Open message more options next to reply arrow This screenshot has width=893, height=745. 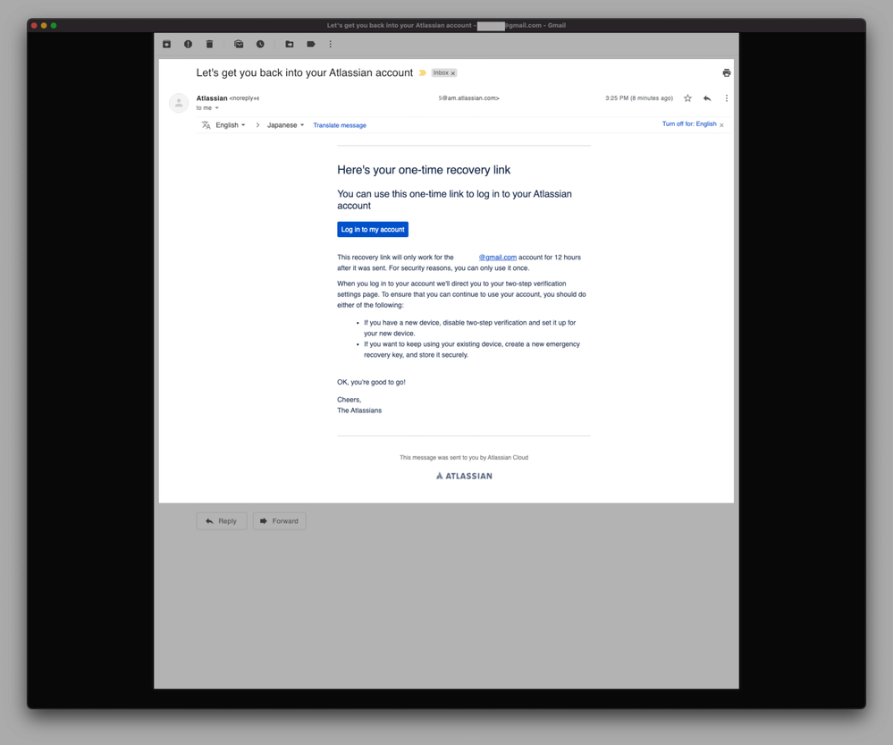click(726, 98)
